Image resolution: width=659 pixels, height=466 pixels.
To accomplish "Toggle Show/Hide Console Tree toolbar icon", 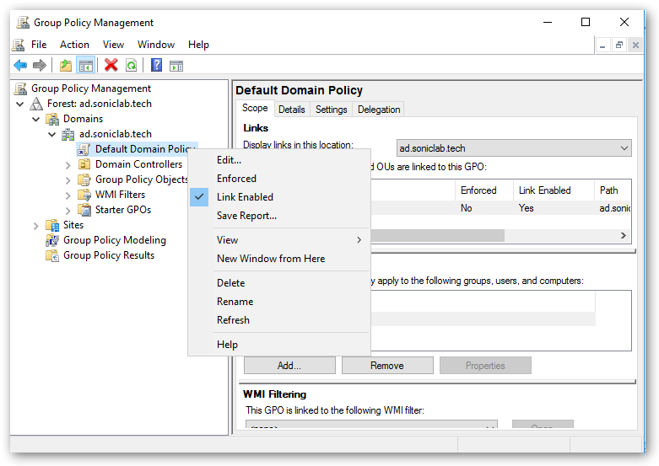I will (85, 65).
